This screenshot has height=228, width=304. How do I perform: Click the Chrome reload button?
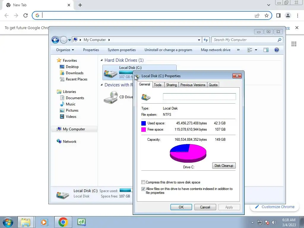(x=26, y=15)
